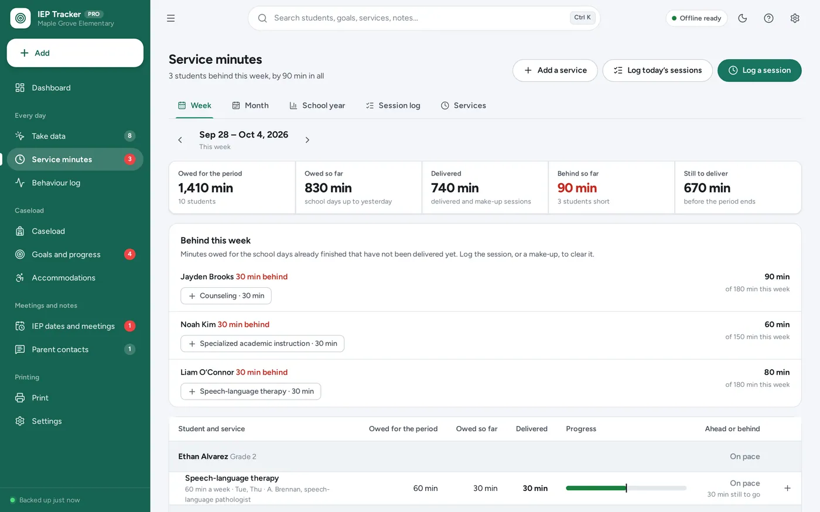The height and width of the screenshot is (512, 820).
Task: Switch to dark mode moon icon
Action: coord(743,18)
